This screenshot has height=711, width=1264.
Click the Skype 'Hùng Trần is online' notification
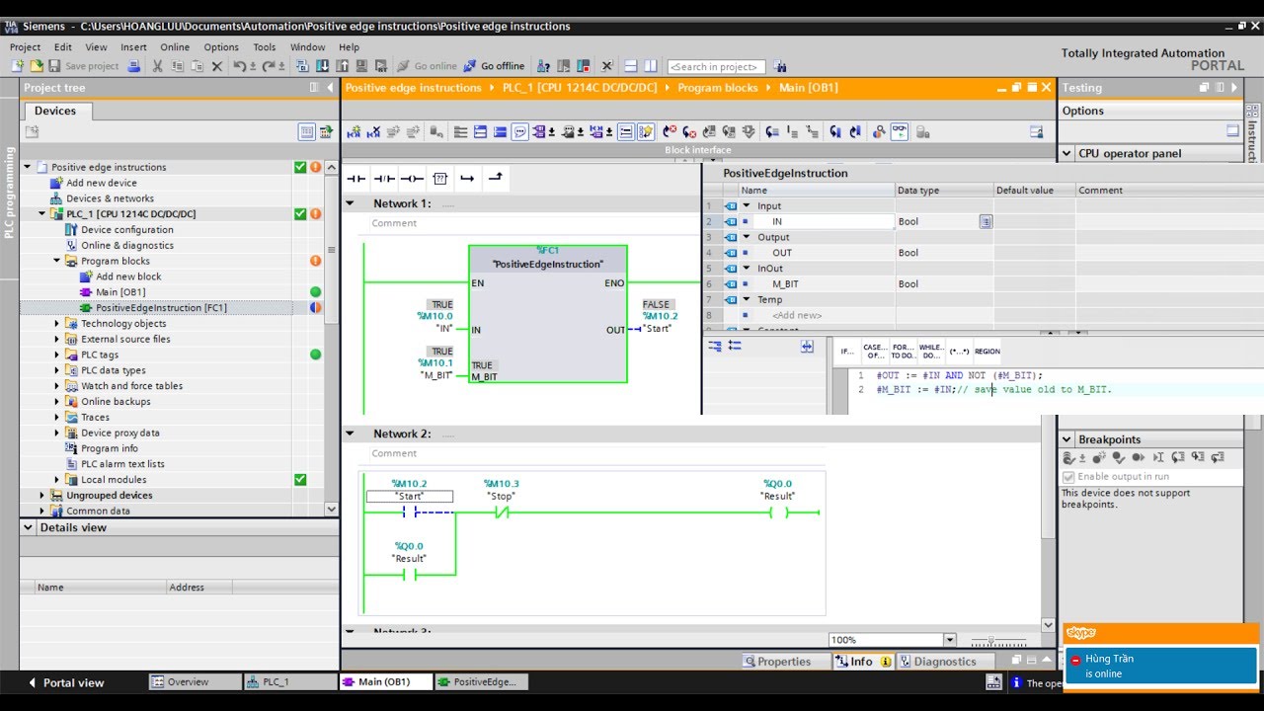(x=1160, y=666)
